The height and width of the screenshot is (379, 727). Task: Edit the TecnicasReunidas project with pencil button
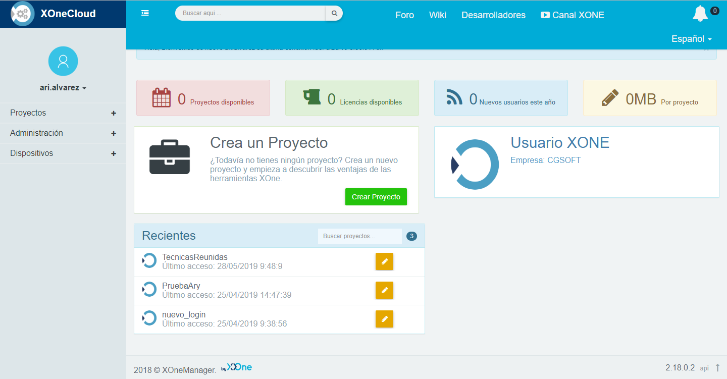(384, 261)
